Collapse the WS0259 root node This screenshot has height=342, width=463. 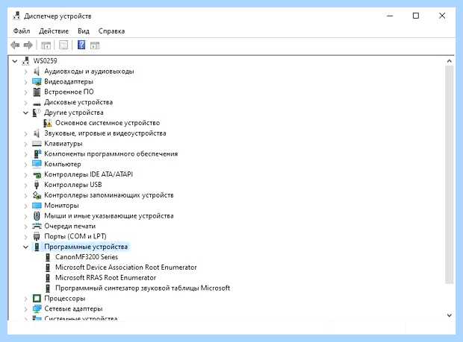click(x=15, y=61)
